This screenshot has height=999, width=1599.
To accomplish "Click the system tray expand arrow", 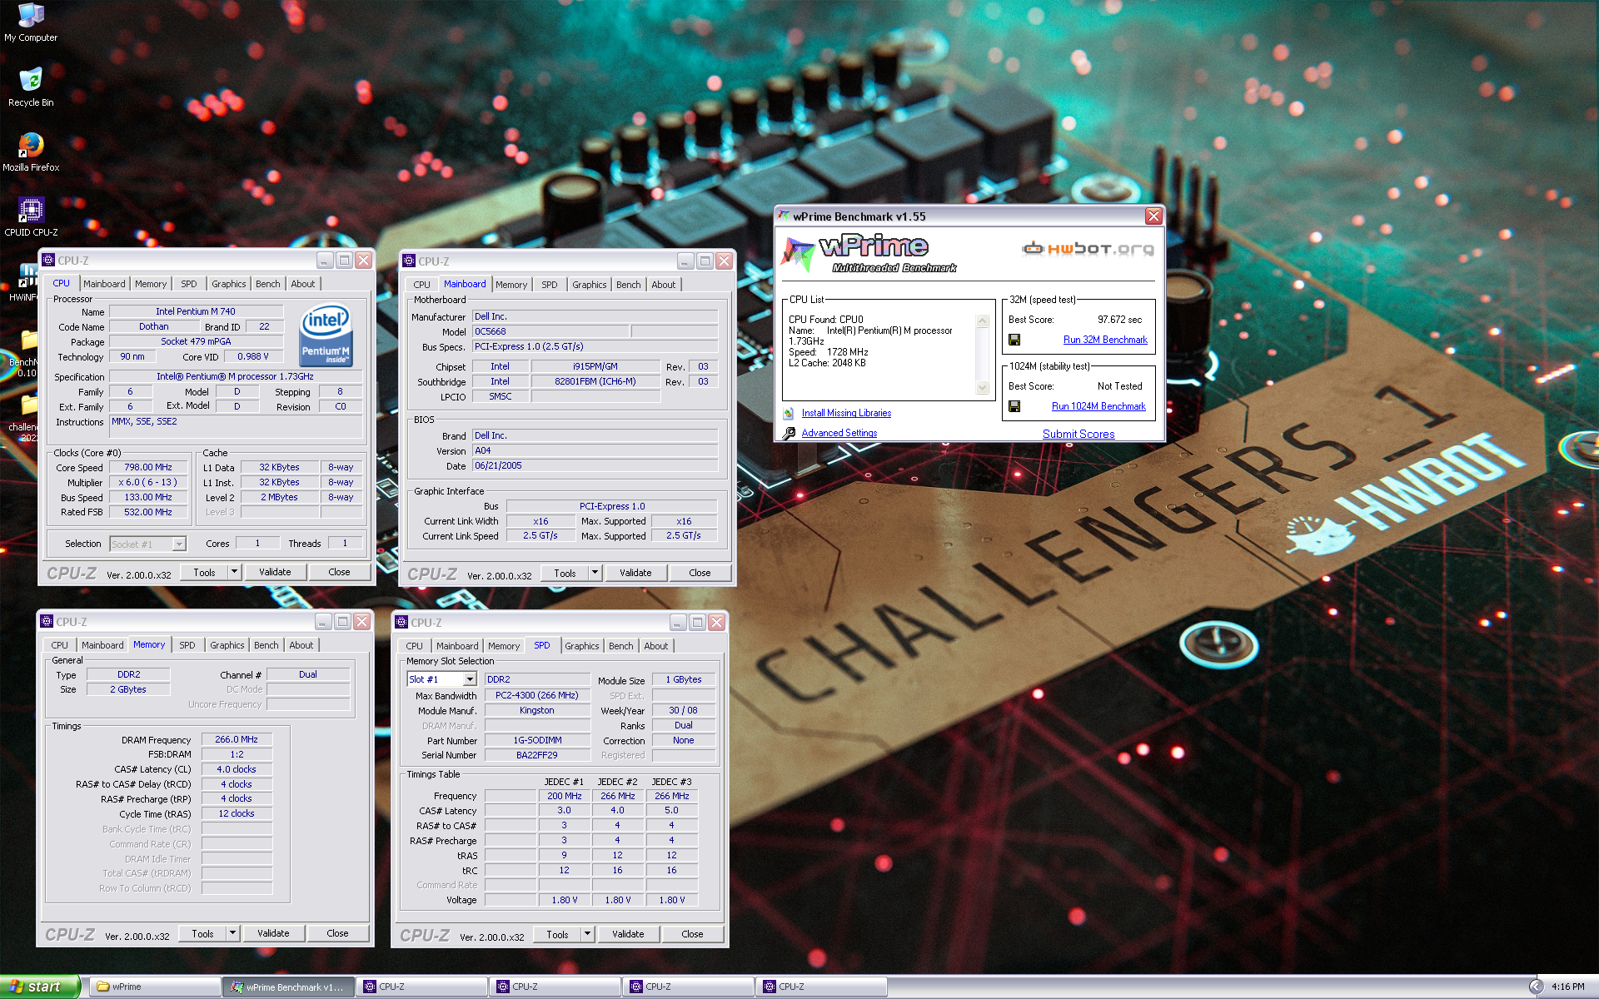I will coord(1537,987).
